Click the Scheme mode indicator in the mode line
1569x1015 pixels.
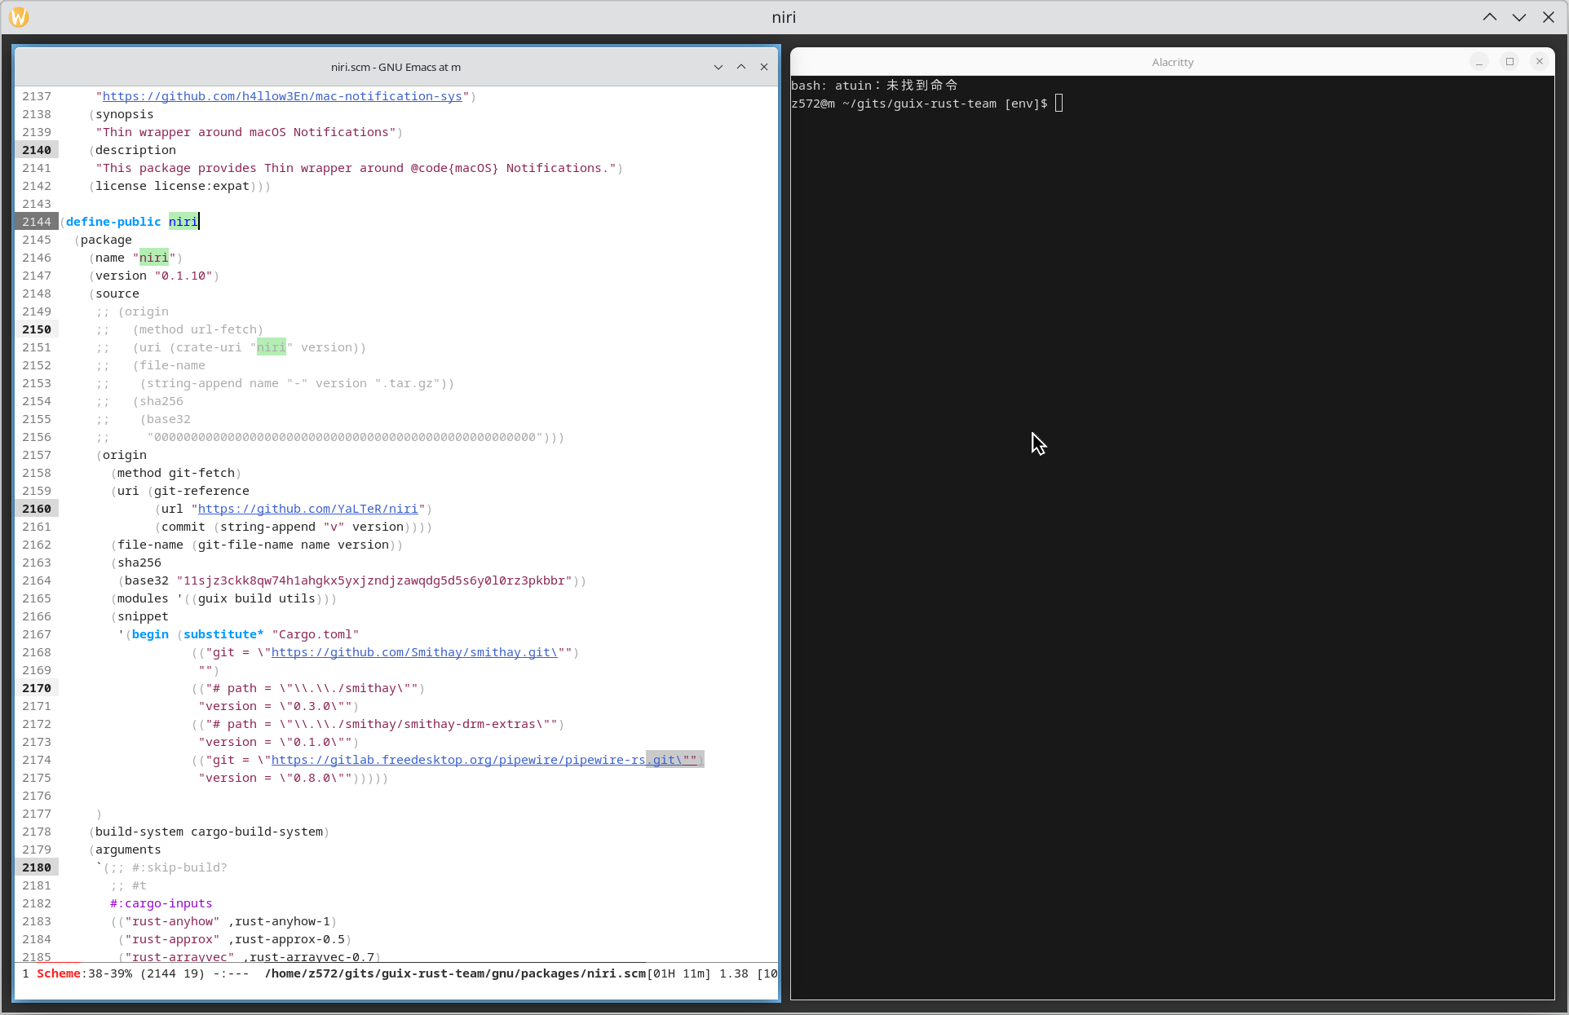(x=59, y=973)
